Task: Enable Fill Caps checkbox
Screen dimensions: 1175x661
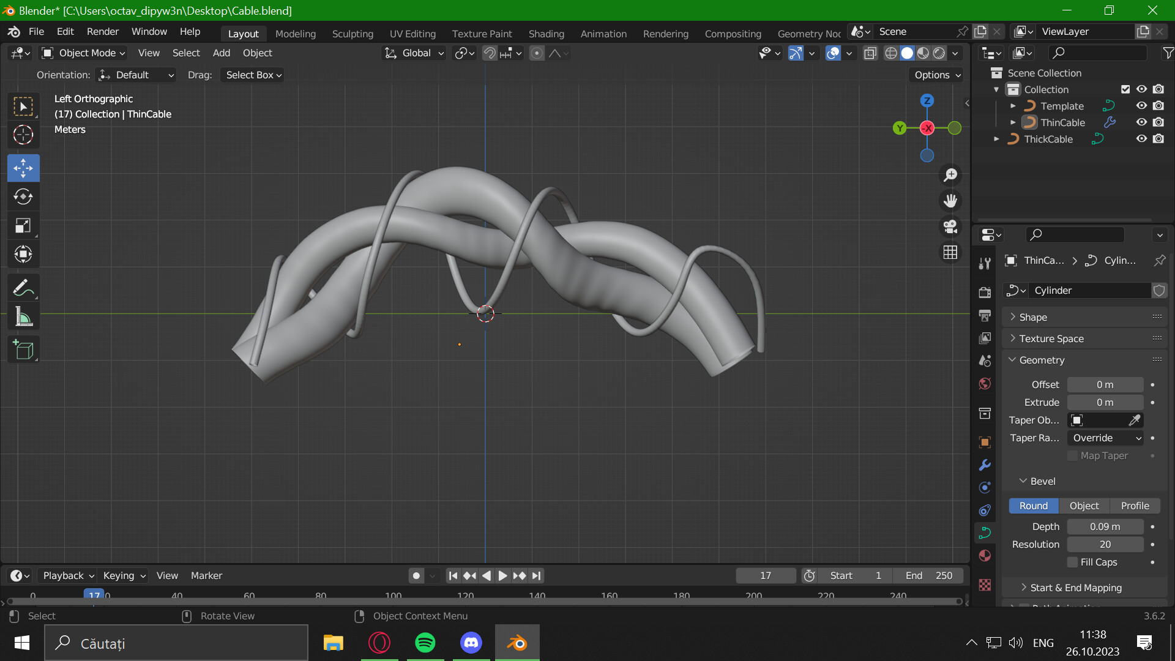Action: pos(1072,562)
